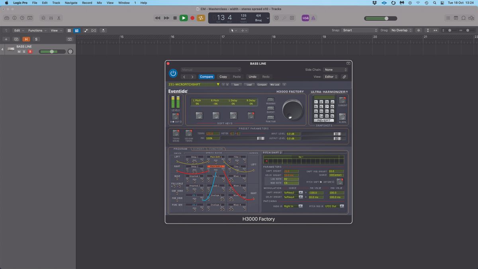Screen dimensions: 478x269
Task: Click the REVERT button under the snapshots
Action: (324, 120)
